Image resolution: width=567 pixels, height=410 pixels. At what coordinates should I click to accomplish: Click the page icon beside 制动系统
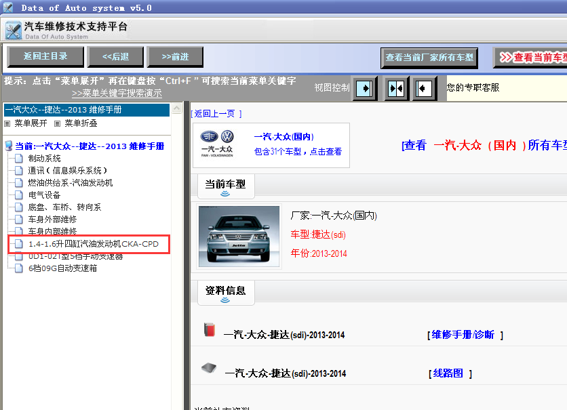pyautogui.click(x=19, y=158)
